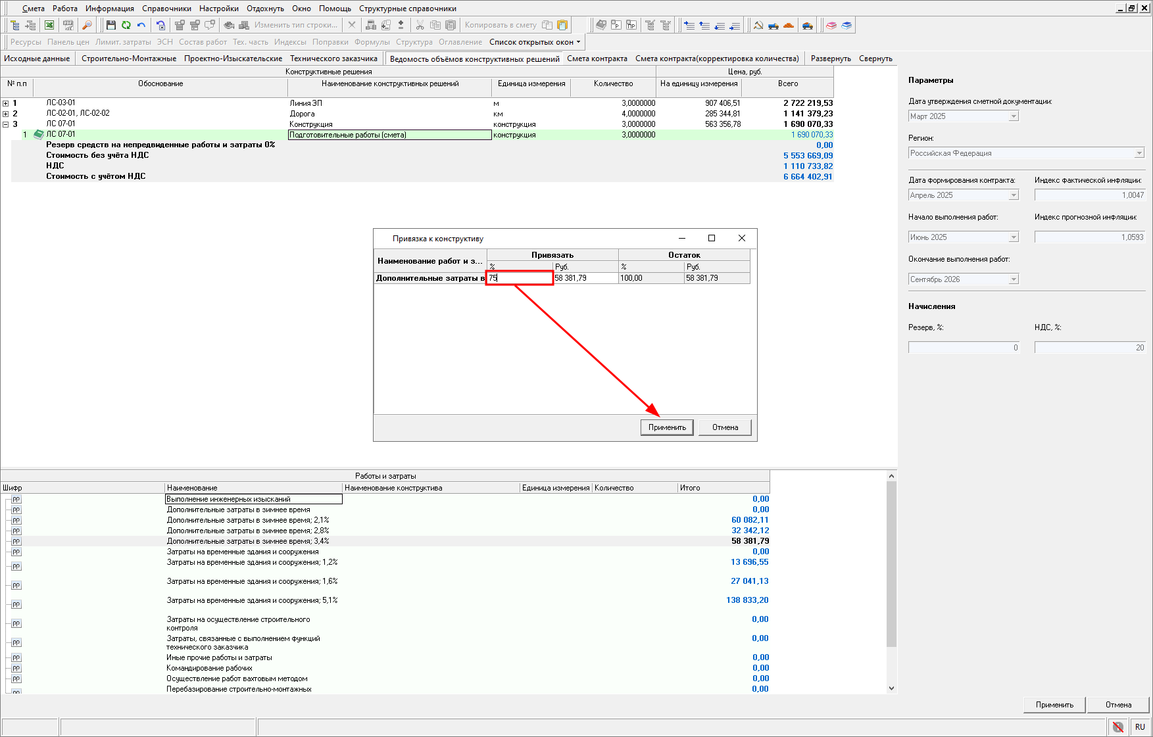Screen dimensions: 1153x737
Task: Click the Excel export toolbar icon
Action: coord(49,25)
